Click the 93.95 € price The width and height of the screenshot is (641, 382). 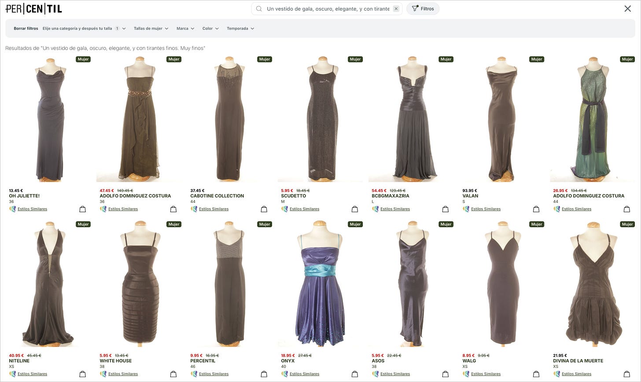pos(470,191)
